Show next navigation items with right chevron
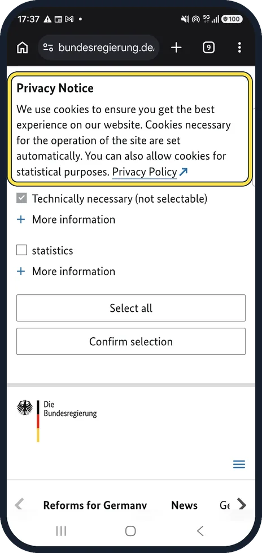Viewport: 262px width, 553px height. (x=242, y=504)
